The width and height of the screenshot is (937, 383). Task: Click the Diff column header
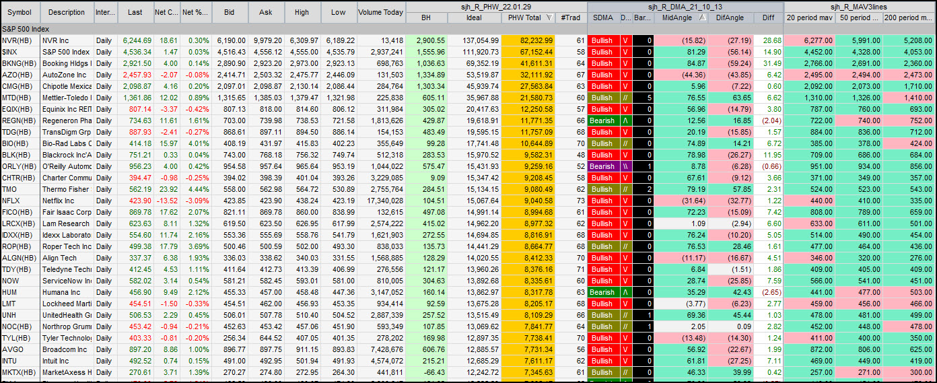click(x=768, y=18)
